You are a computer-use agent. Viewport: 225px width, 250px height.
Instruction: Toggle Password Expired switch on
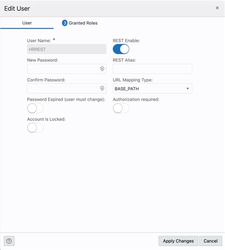(x=35, y=108)
